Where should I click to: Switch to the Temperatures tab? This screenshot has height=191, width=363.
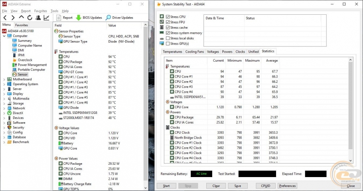(x=172, y=51)
